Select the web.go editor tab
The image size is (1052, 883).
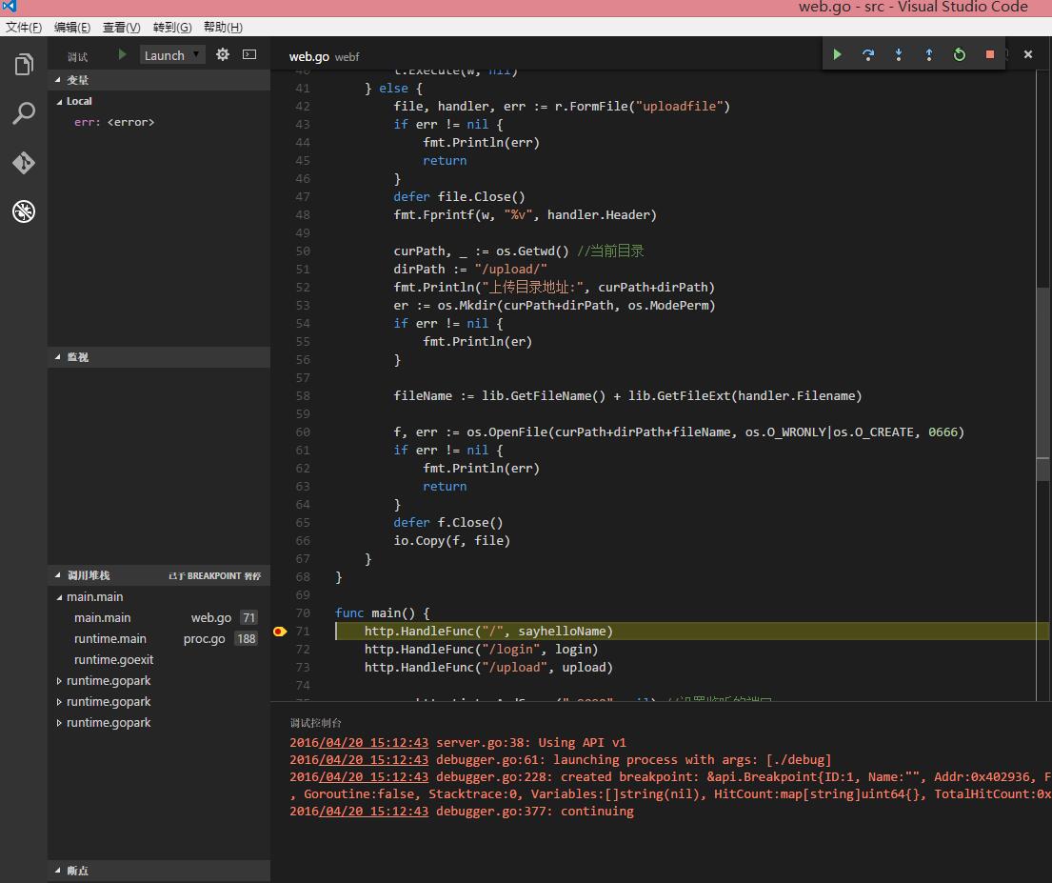(324, 57)
